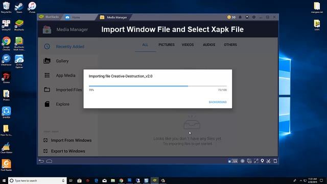
Task: Open set location pin icon
Action: (262, 161)
